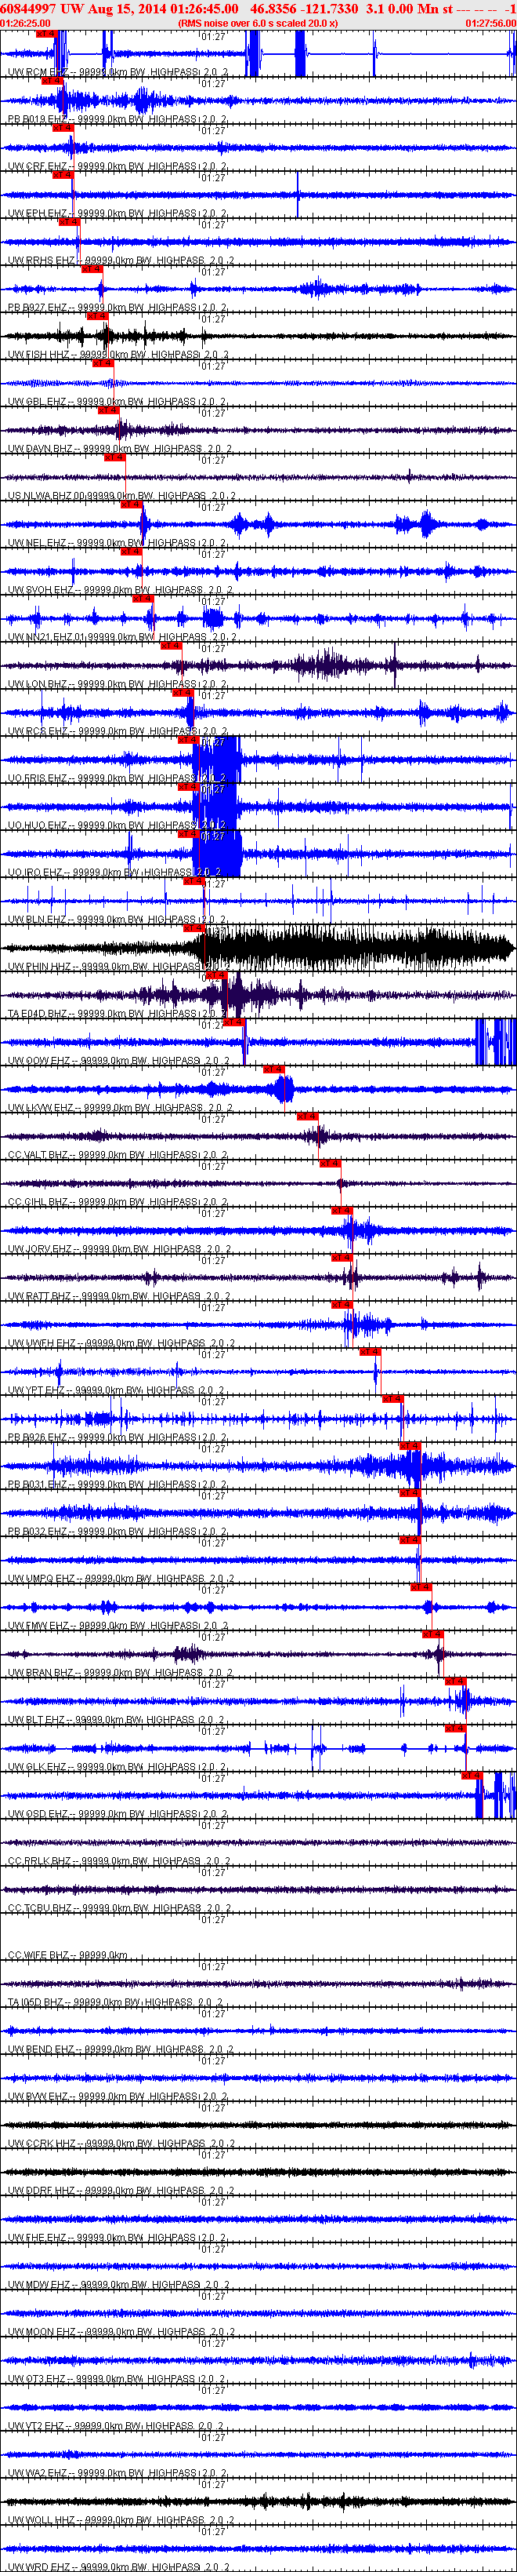The width and height of the screenshot is (517, 2572).
Task: Select the UW RCM EHZ station label
Action: click(x=117, y=73)
